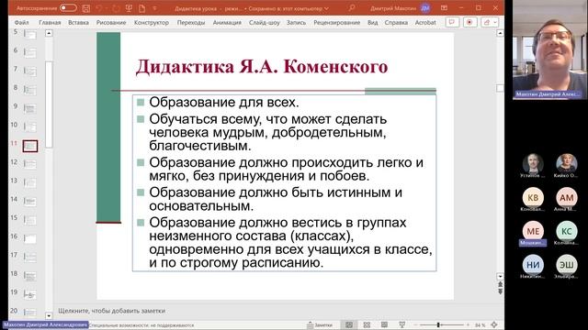Screen dimensions: 588x330
Task: Click the Redo arrow in title bar
Action: click(116, 8)
